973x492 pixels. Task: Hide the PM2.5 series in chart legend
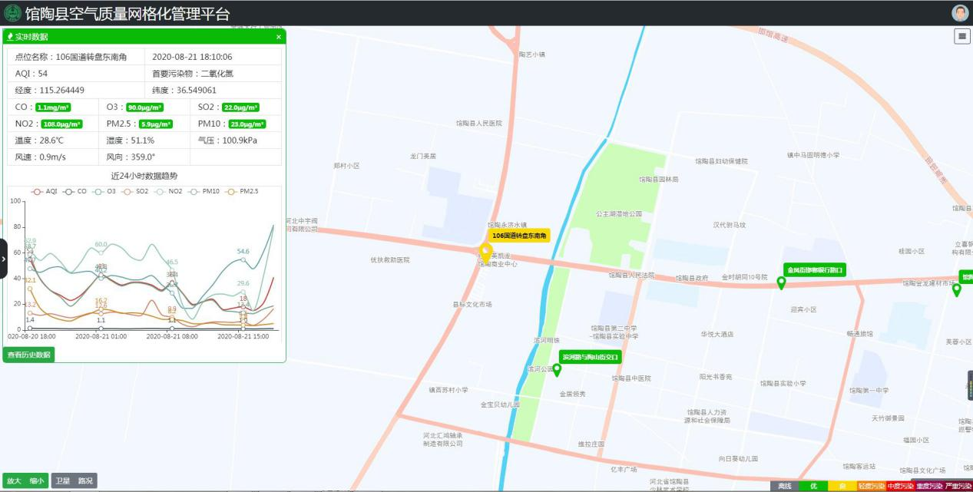(241, 191)
